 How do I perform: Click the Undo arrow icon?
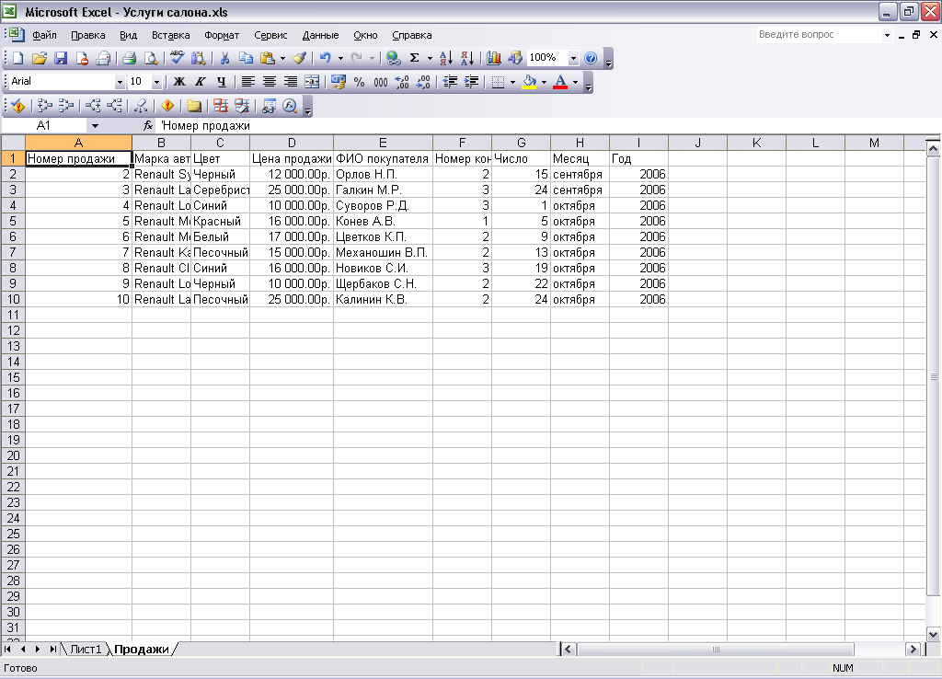tap(325, 58)
